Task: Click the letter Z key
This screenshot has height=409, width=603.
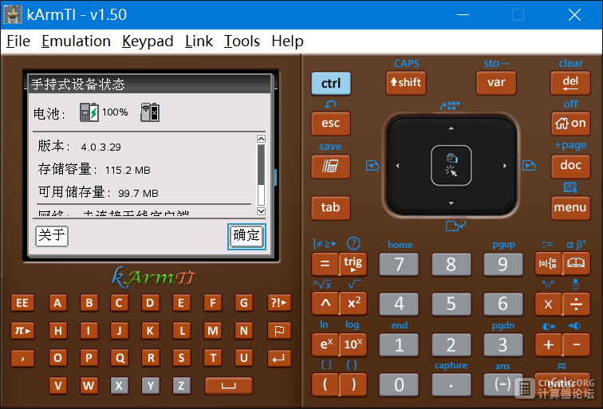Action: pyautogui.click(x=182, y=386)
